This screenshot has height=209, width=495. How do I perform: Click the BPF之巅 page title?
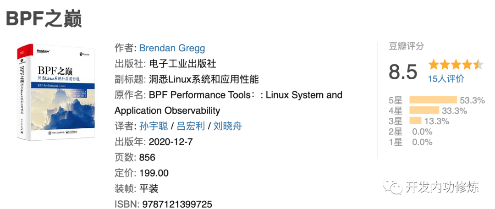click(44, 19)
